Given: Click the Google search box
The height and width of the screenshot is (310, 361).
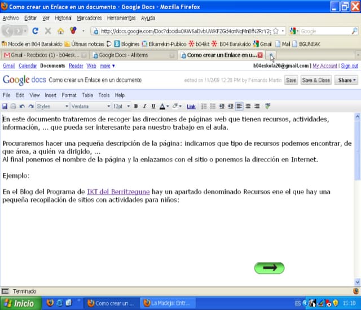Looking at the screenshot, I should [x=325, y=31].
